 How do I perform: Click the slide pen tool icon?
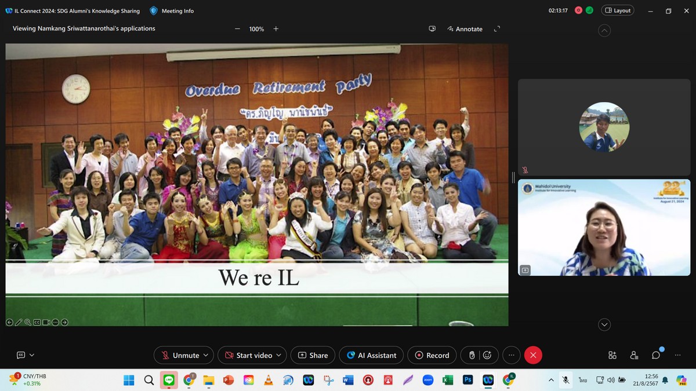(19, 322)
